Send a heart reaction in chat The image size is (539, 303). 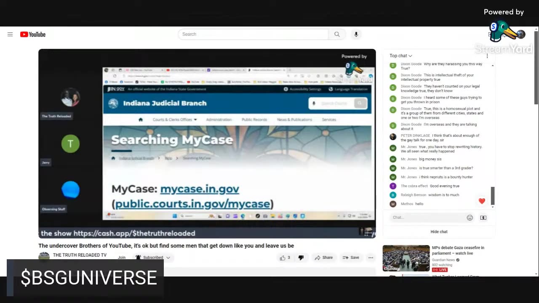(x=482, y=201)
